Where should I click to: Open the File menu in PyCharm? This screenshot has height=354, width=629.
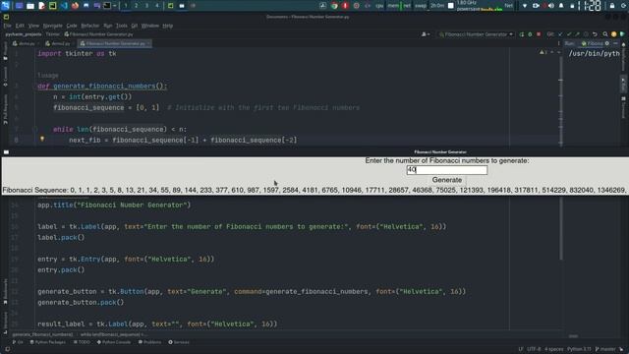7,26
